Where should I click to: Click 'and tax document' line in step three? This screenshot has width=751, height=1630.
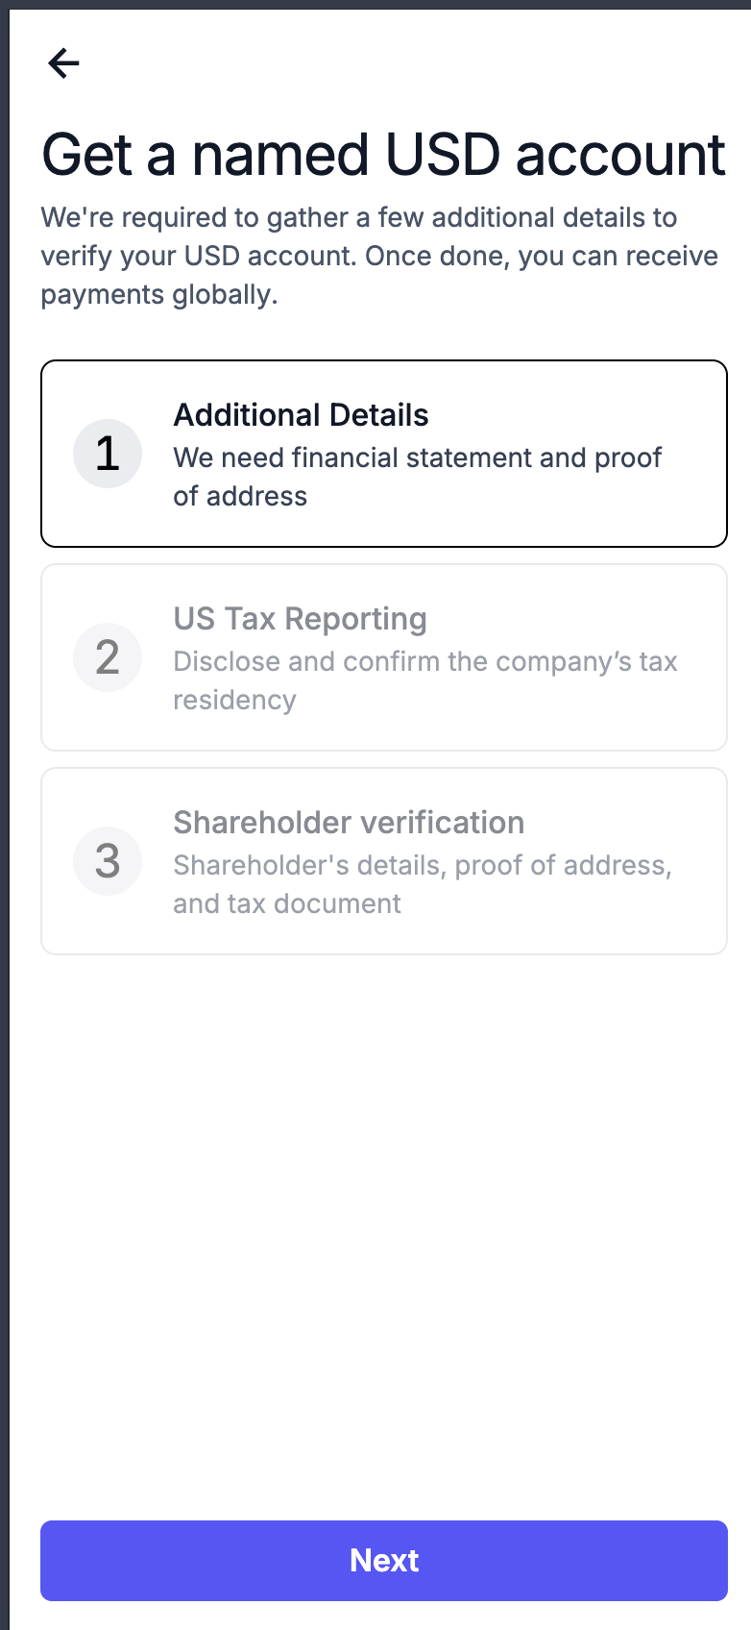tap(287, 903)
